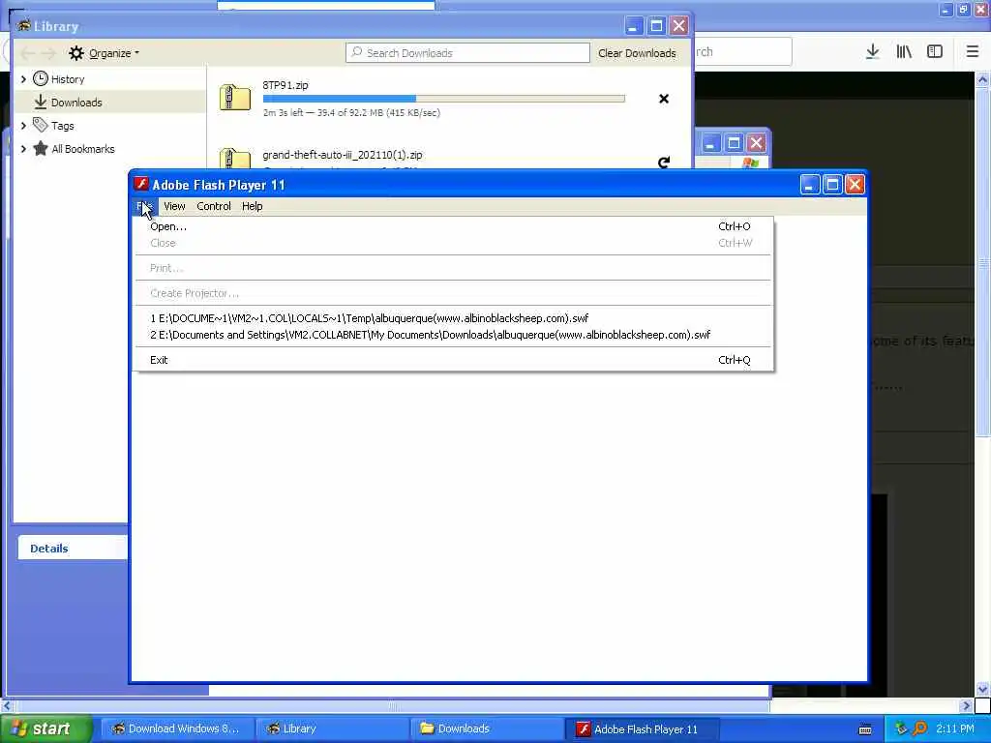This screenshot has width=991, height=743.
Task: Select the 8TP91.zip file name
Action: click(x=285, y=85)
